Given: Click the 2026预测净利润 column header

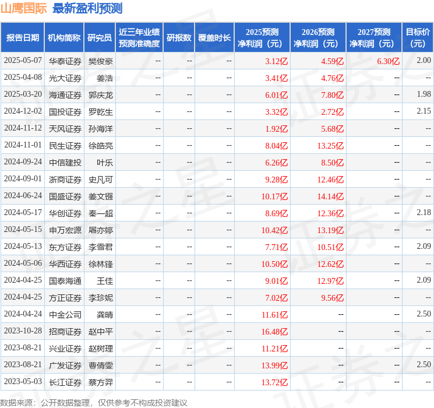Looking at the screenshot, I should pyautogui.click(x=318, y=38).
